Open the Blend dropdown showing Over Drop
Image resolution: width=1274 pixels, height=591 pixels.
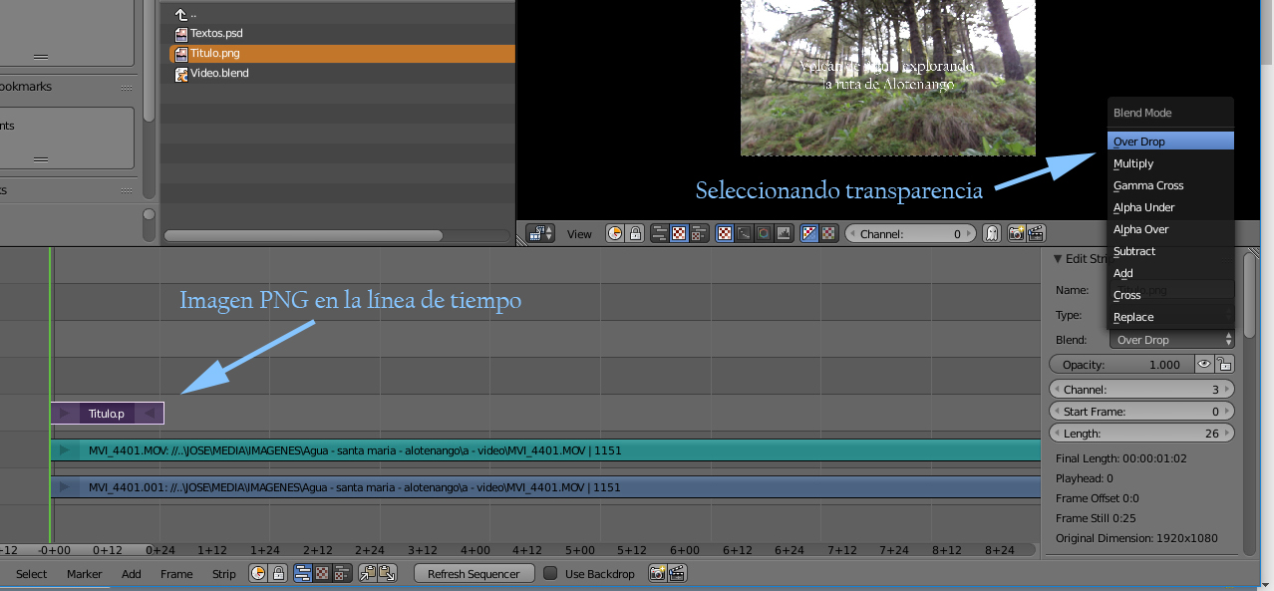click(1172, 340)
